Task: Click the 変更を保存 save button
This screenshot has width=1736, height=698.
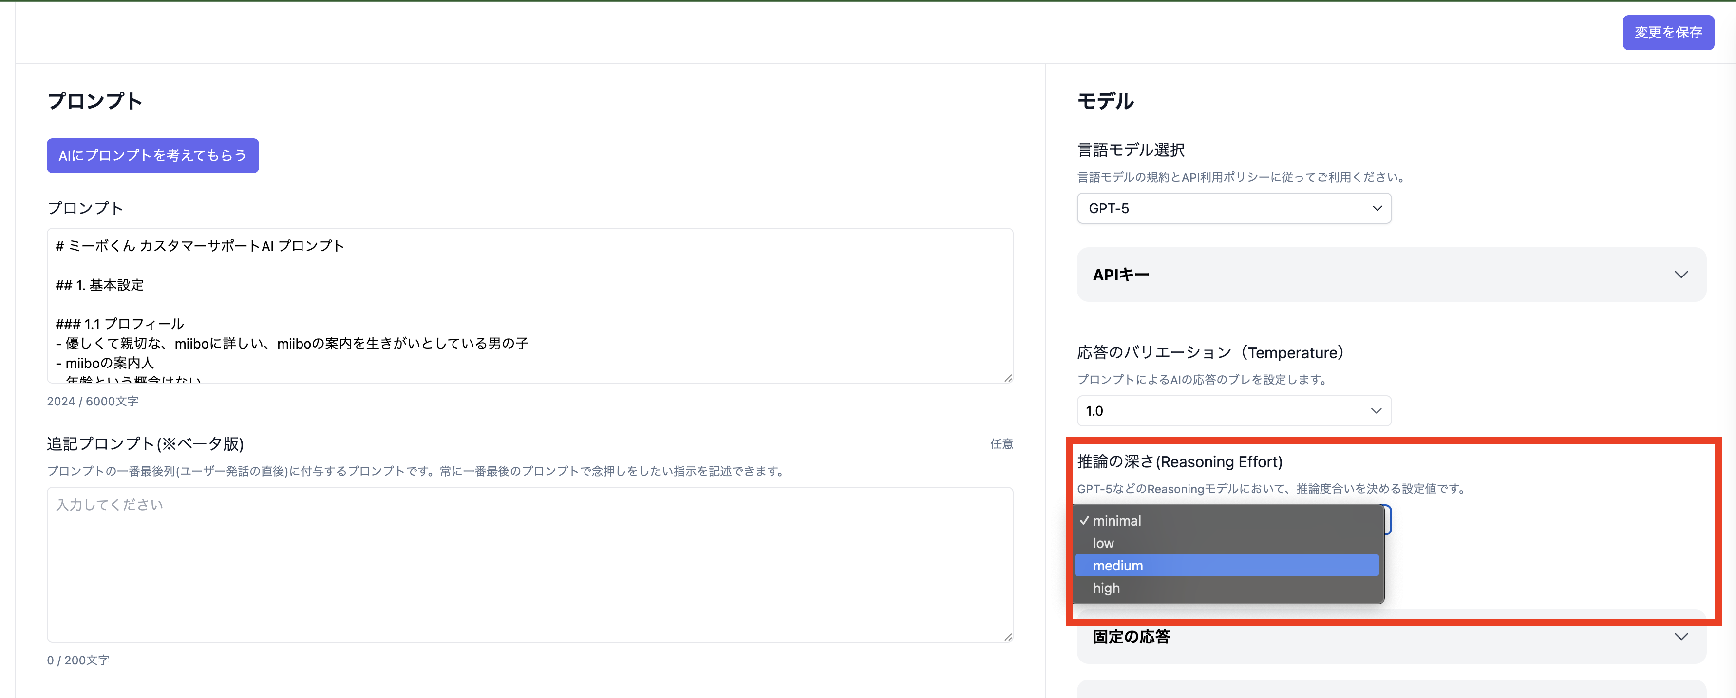Action: 1668,32
